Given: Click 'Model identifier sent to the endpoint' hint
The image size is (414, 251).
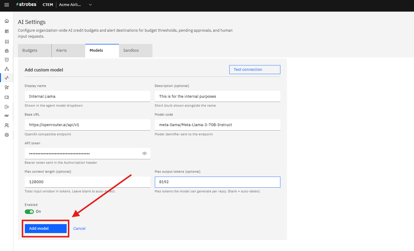Looking at the screenshot, I should point(184,134).
